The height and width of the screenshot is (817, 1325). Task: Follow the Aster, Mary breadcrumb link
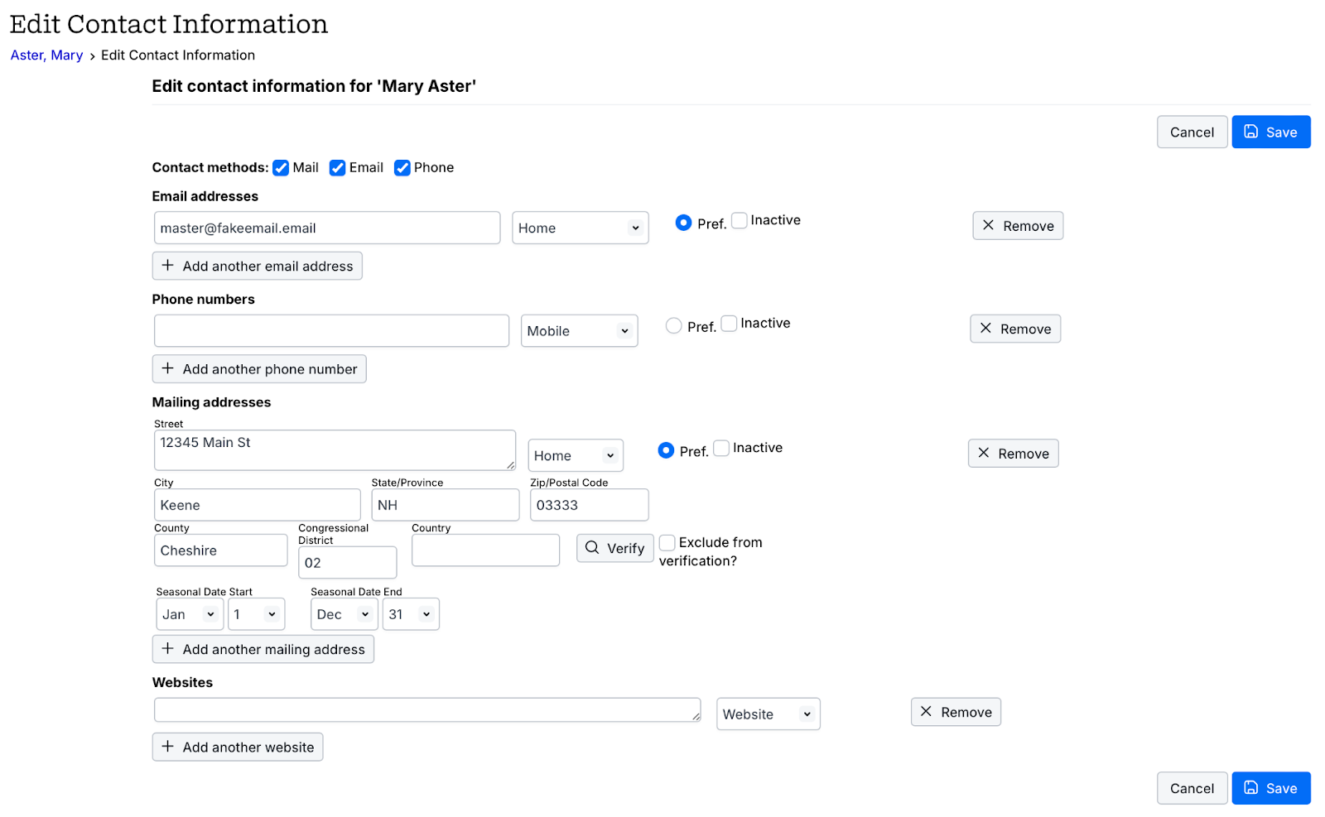point(46,55)
